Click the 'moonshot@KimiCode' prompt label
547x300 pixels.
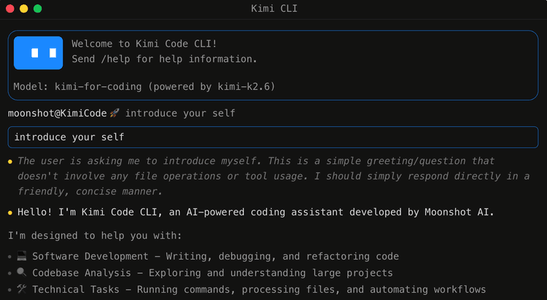click(x=57, y=113)
